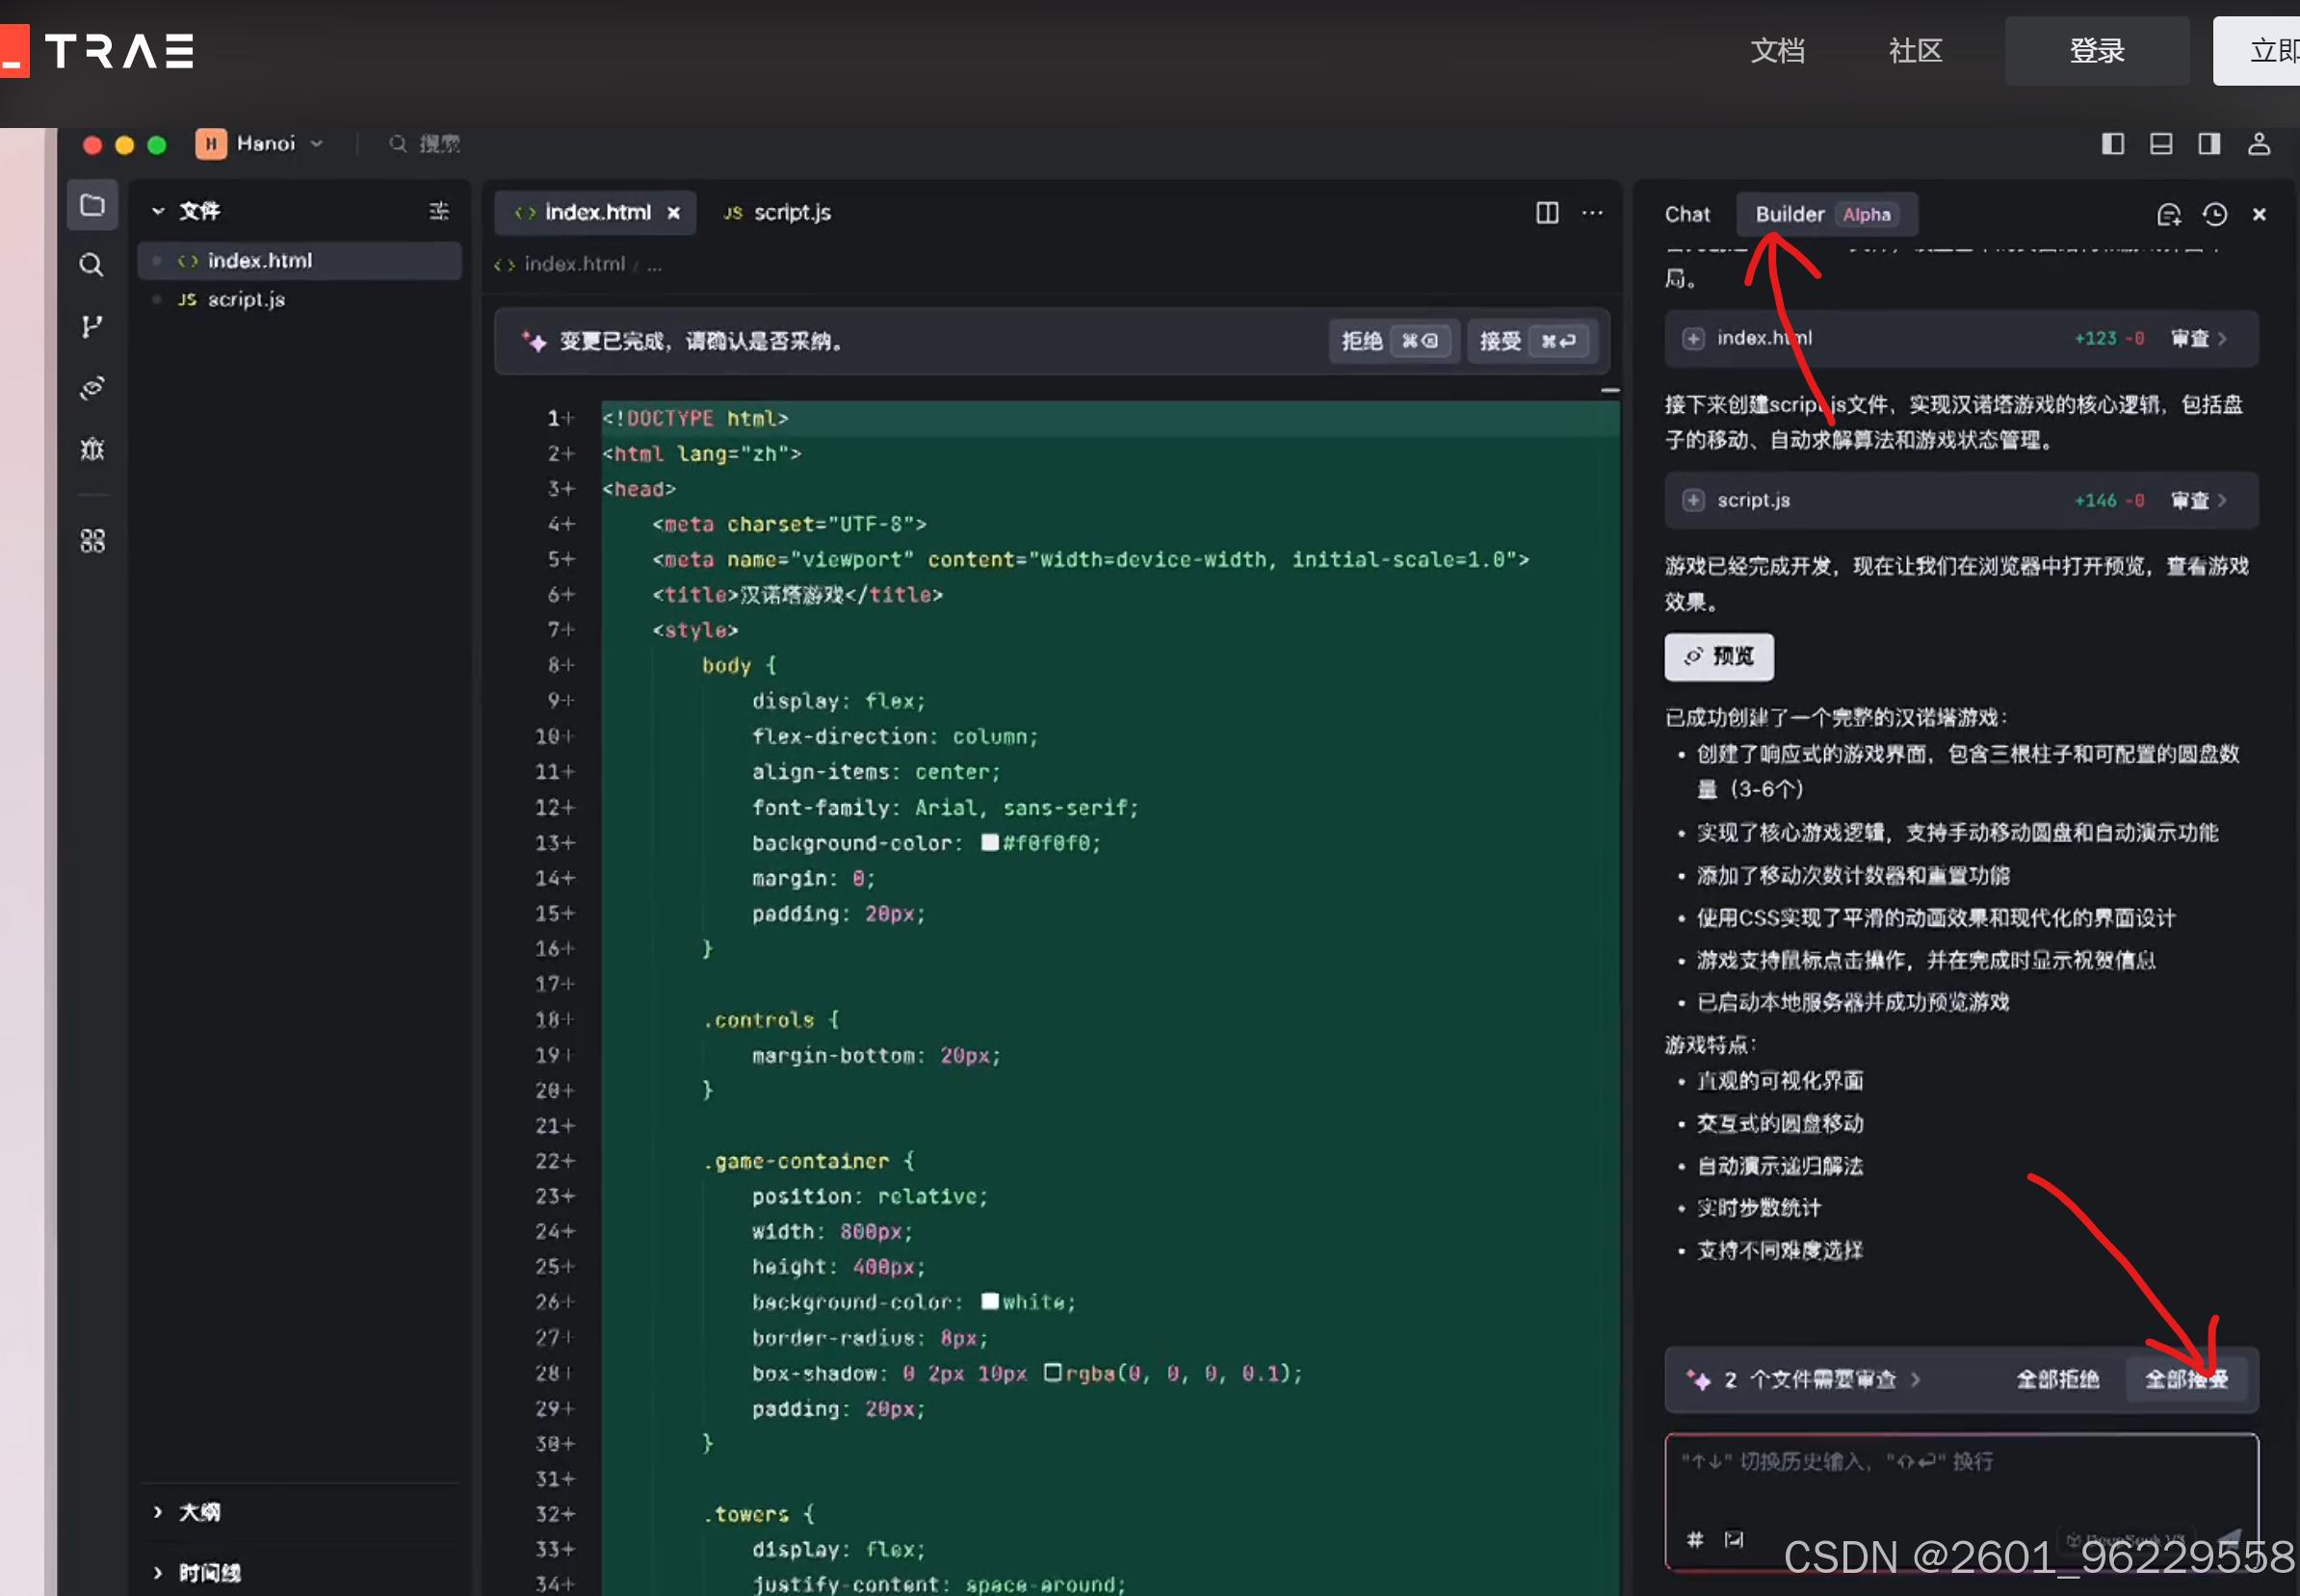The height and width of the screenshot is (1596, 2300).
Task: Select index.html in the file tree
Action: pyautogui.click(x=300, y=260)
